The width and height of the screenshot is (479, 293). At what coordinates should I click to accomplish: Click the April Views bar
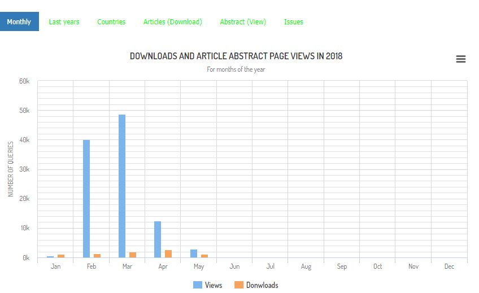coord(158,239)
